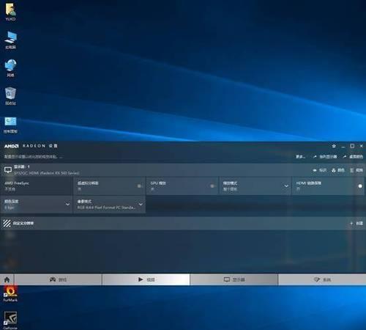Viewport: 366px width, 330px height.
Task: Click the More... link in header
Action: coord(300,156)
